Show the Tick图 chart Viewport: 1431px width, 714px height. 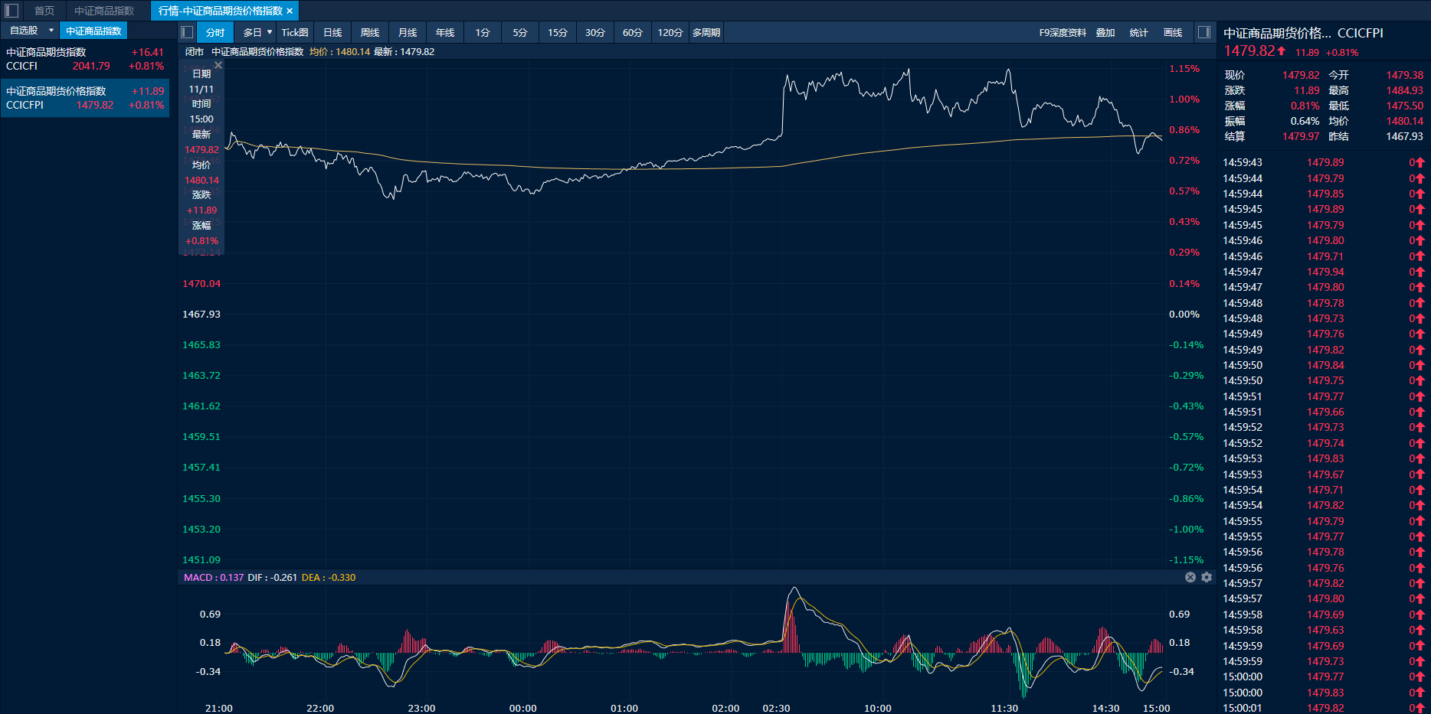tap(295, 32)
